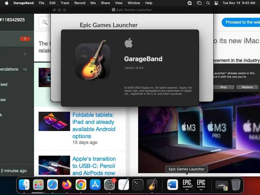Open Microsoft Word from the Dock

tap(172, 185)
